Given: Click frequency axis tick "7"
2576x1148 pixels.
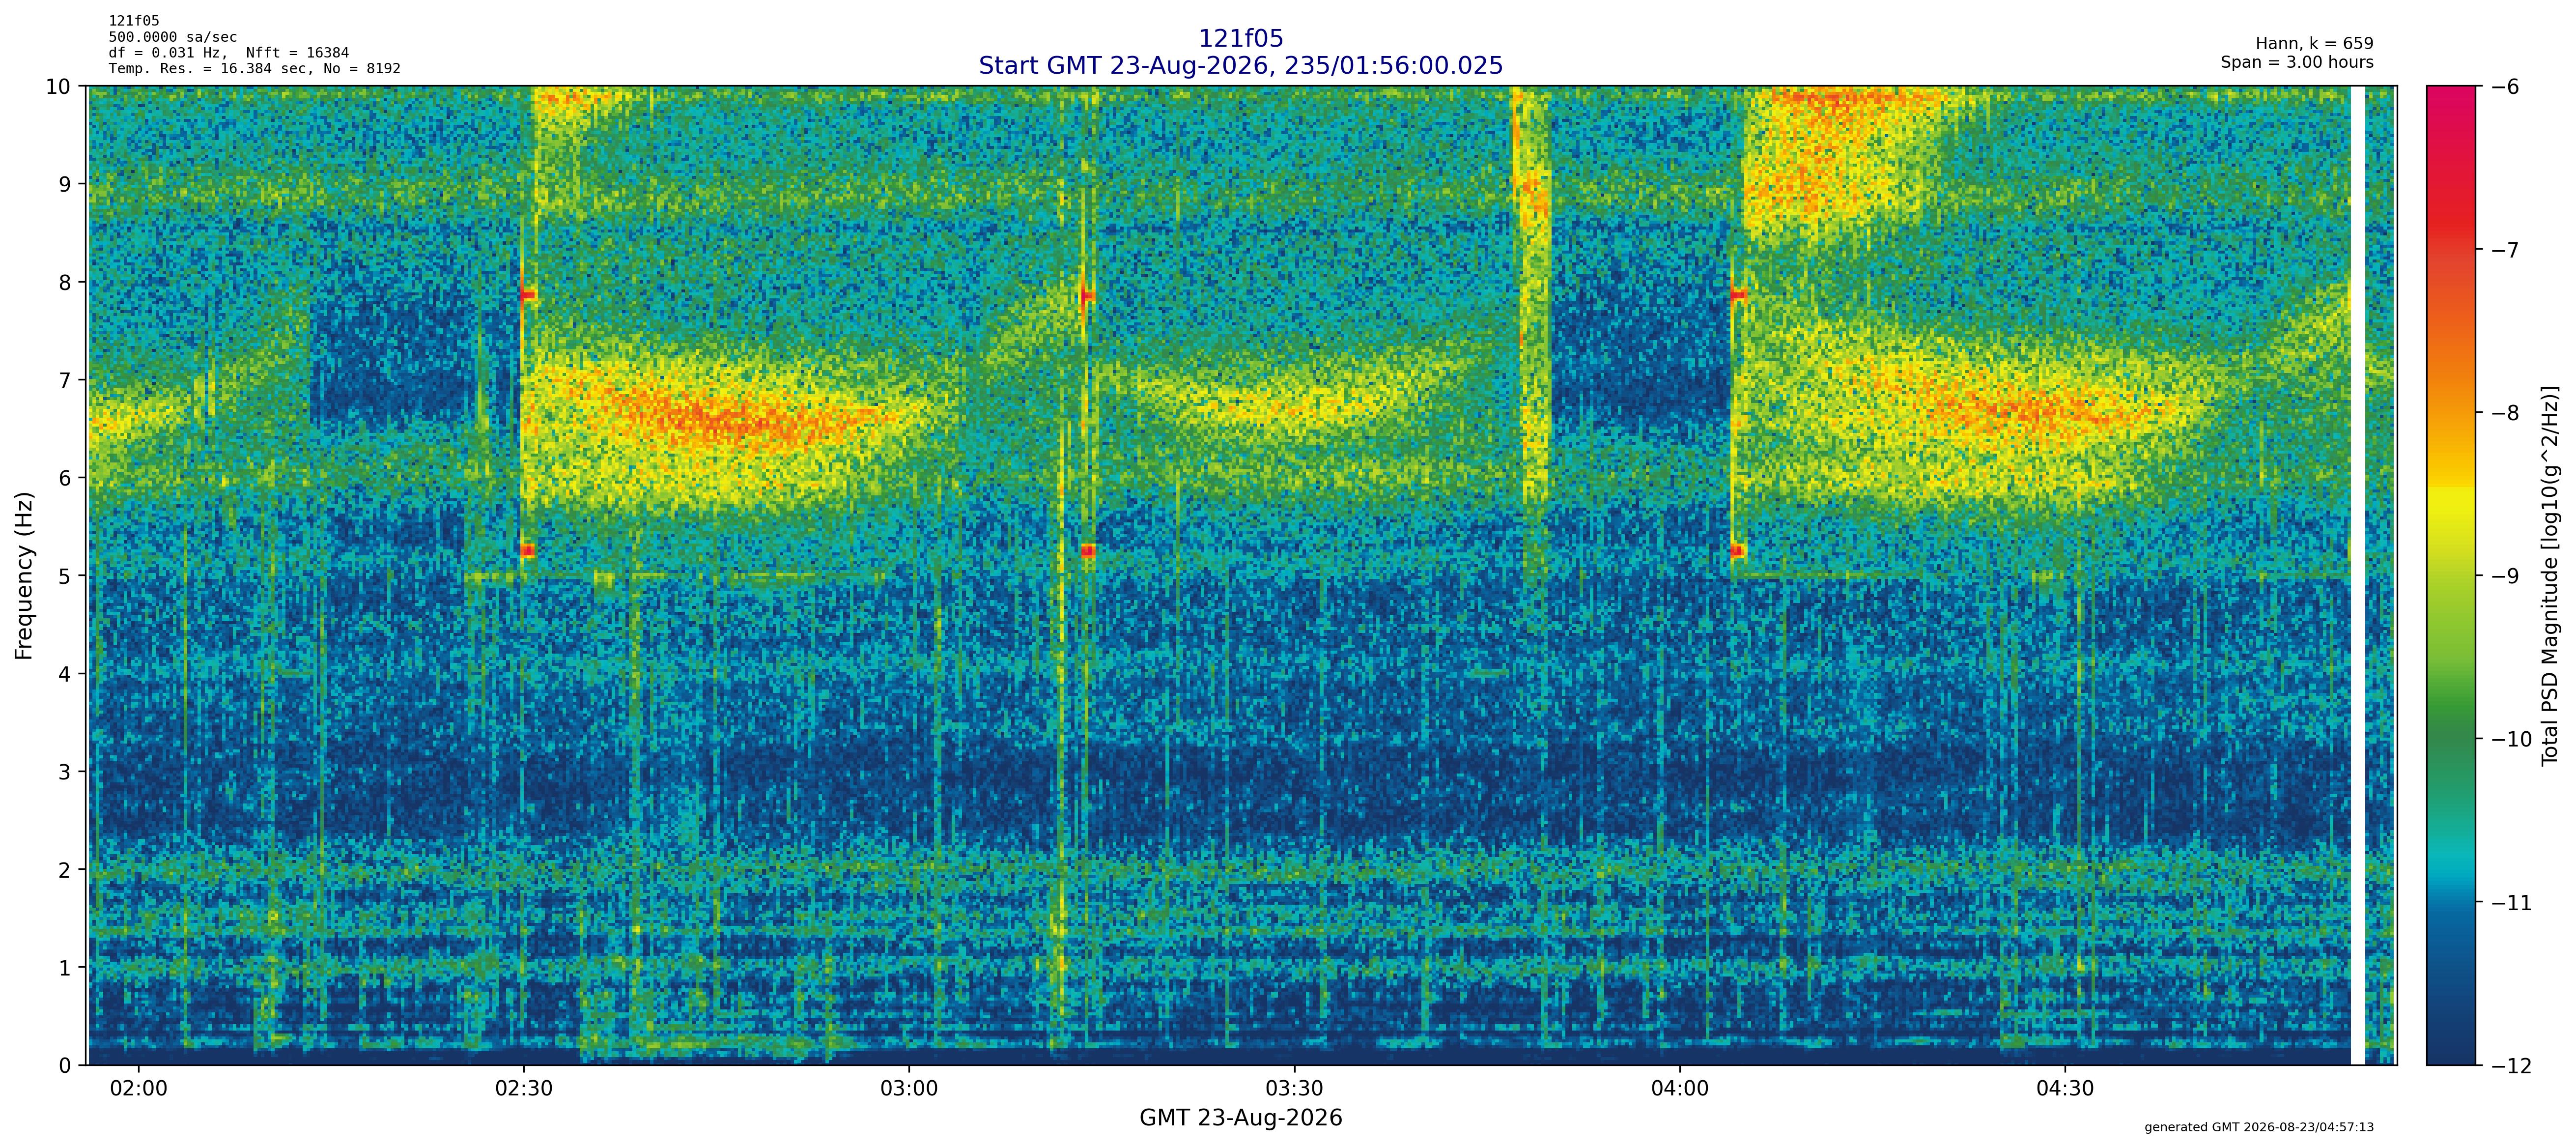Looking at the screenshot, I should 65,381.
